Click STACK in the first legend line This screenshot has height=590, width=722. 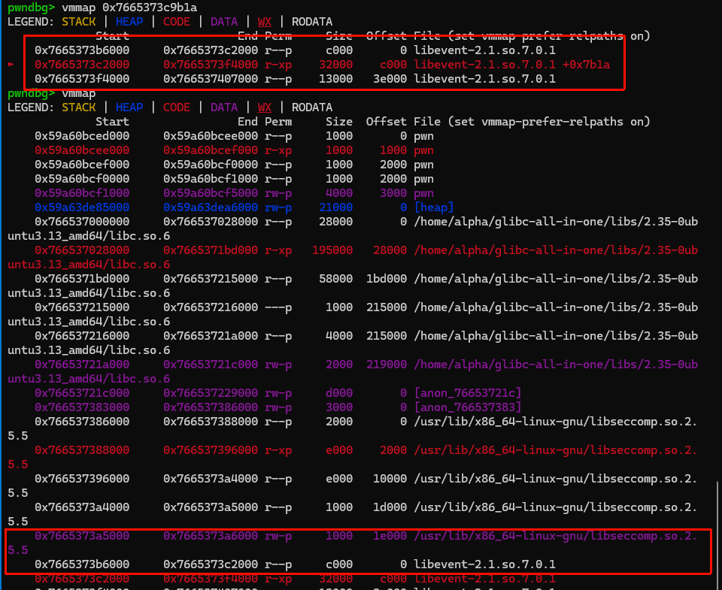[x=79, y=22]
